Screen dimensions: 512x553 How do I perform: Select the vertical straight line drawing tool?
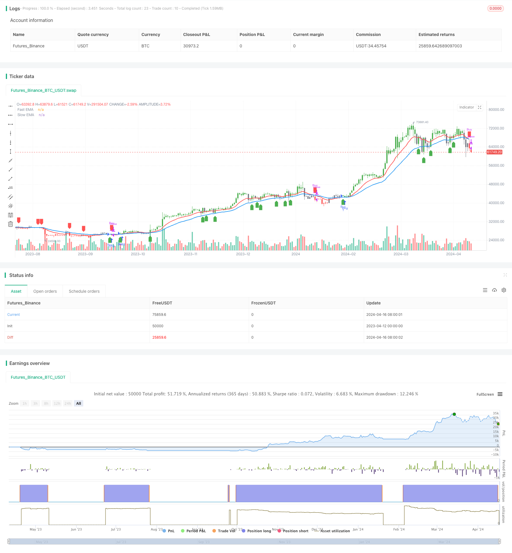(11, 133)
